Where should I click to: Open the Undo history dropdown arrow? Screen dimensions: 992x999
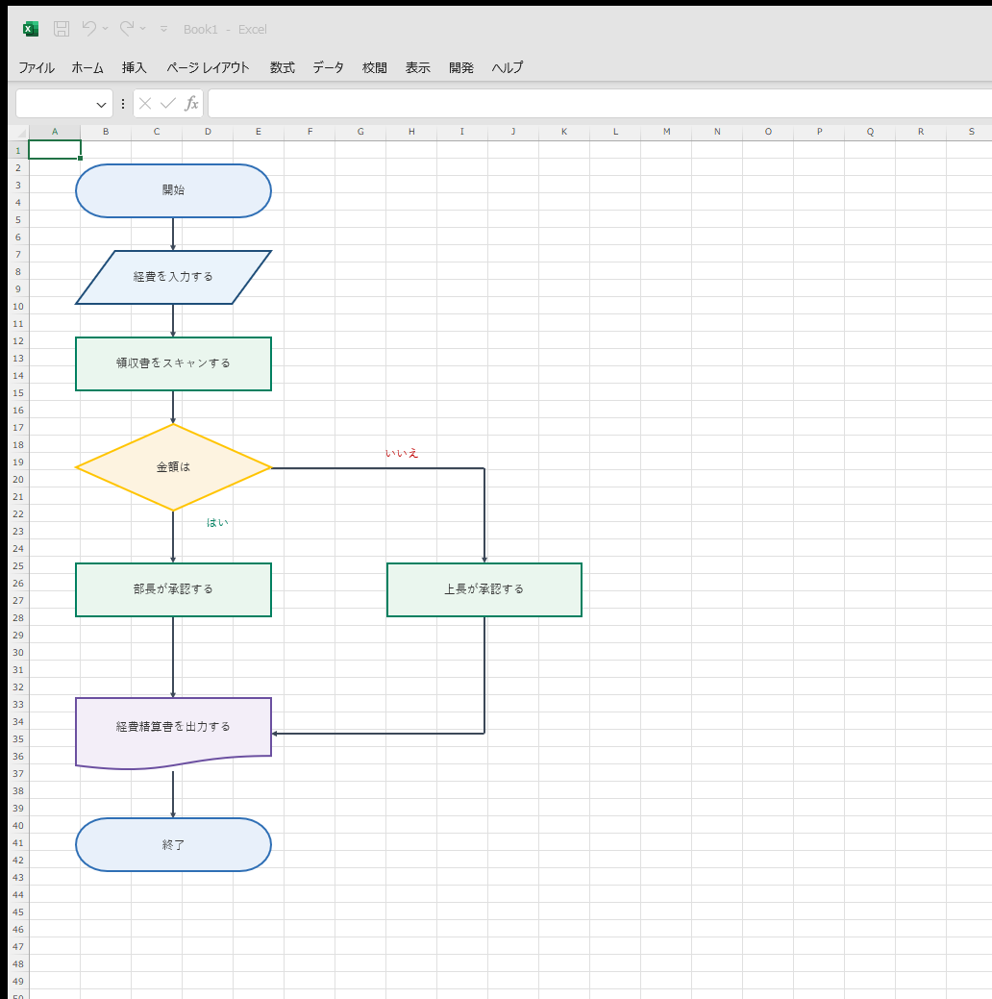coord(106,29)
